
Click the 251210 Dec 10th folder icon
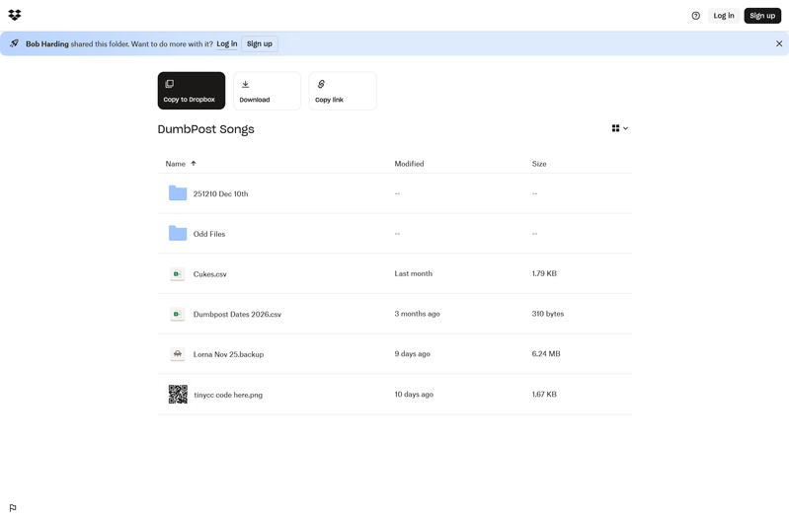point(178,193)
